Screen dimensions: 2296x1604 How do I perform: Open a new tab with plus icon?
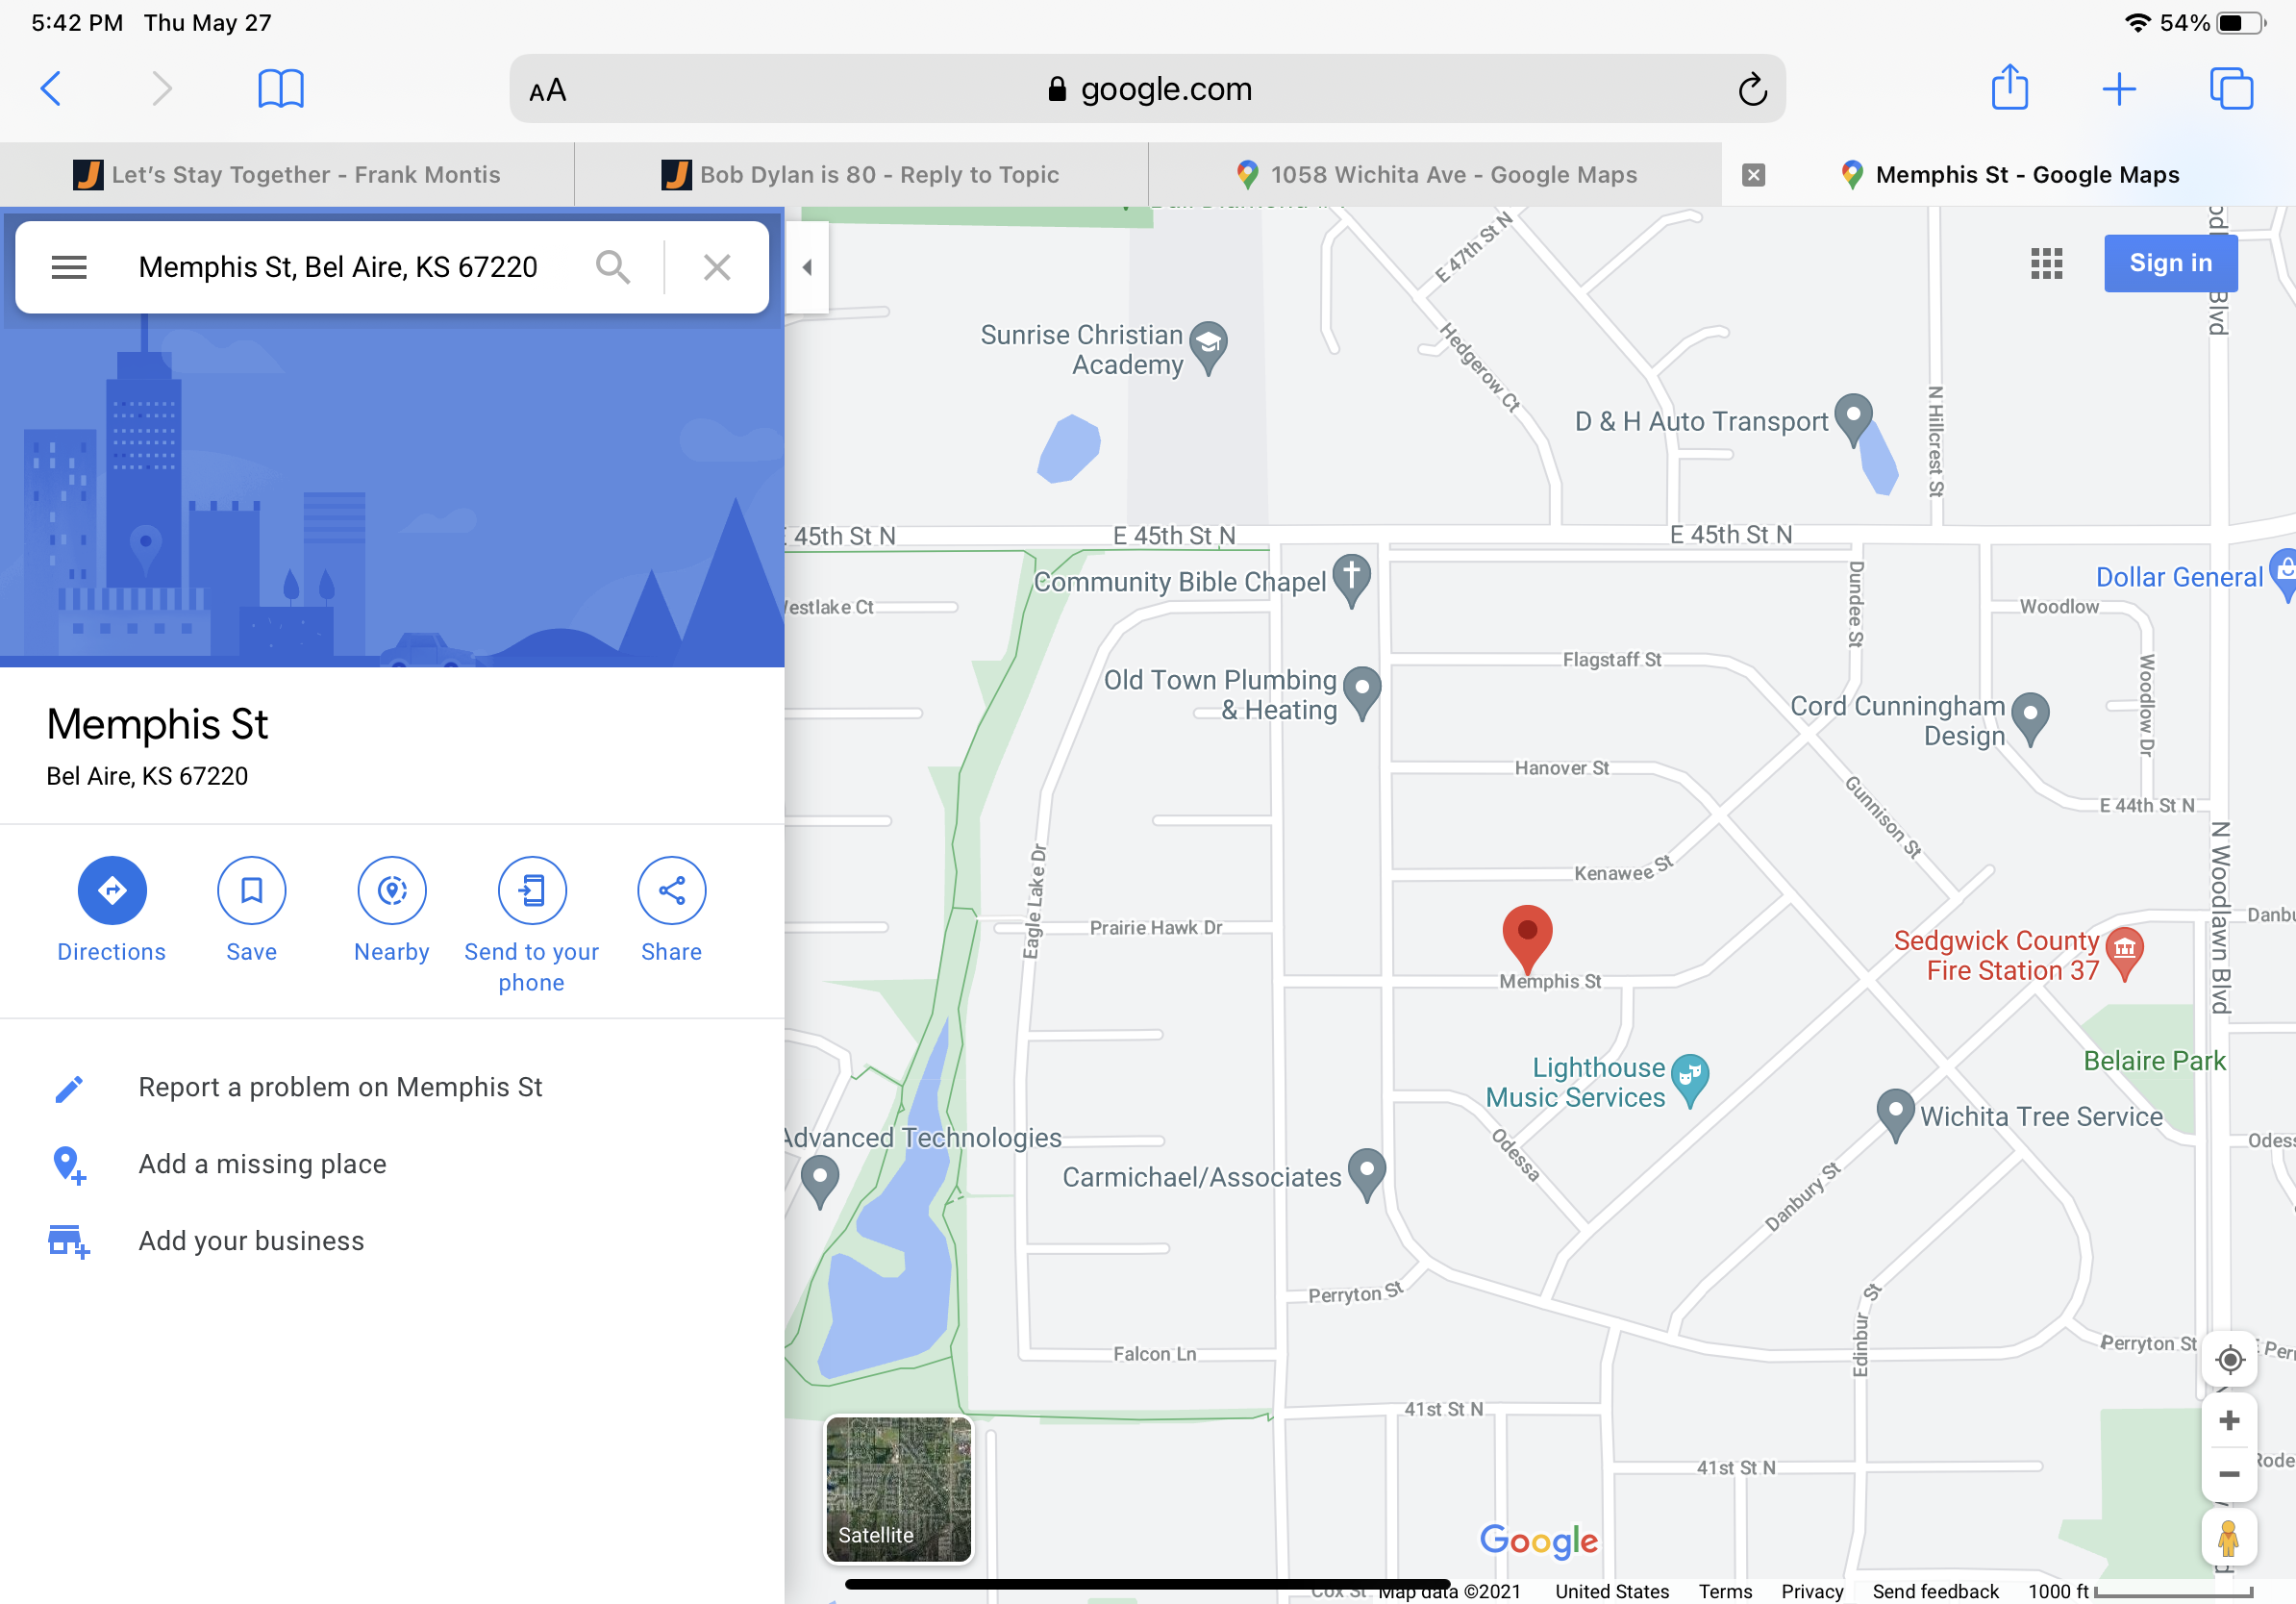pyautogui.click(x=2119, y=89)
